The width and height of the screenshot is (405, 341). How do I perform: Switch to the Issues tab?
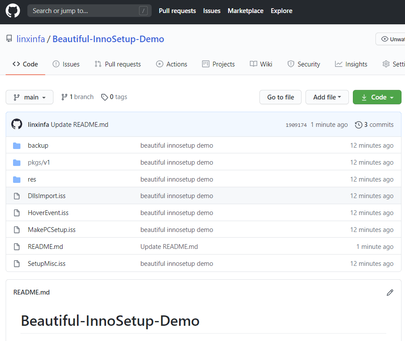pos(66,64)
